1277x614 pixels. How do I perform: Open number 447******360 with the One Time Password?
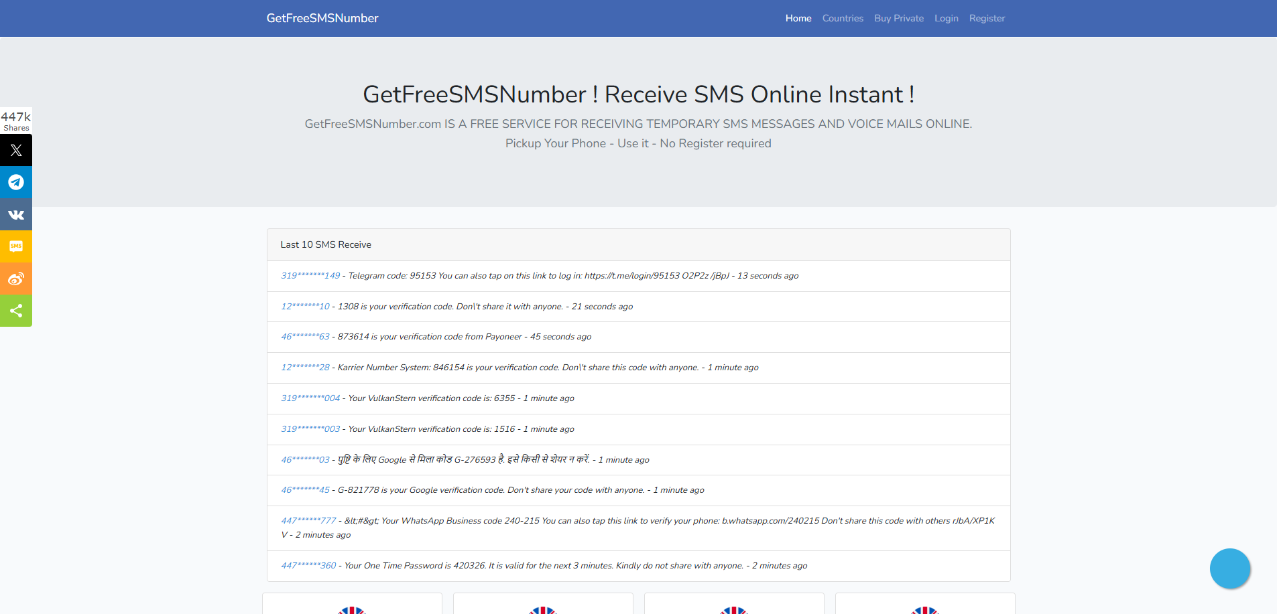[308, 565]
